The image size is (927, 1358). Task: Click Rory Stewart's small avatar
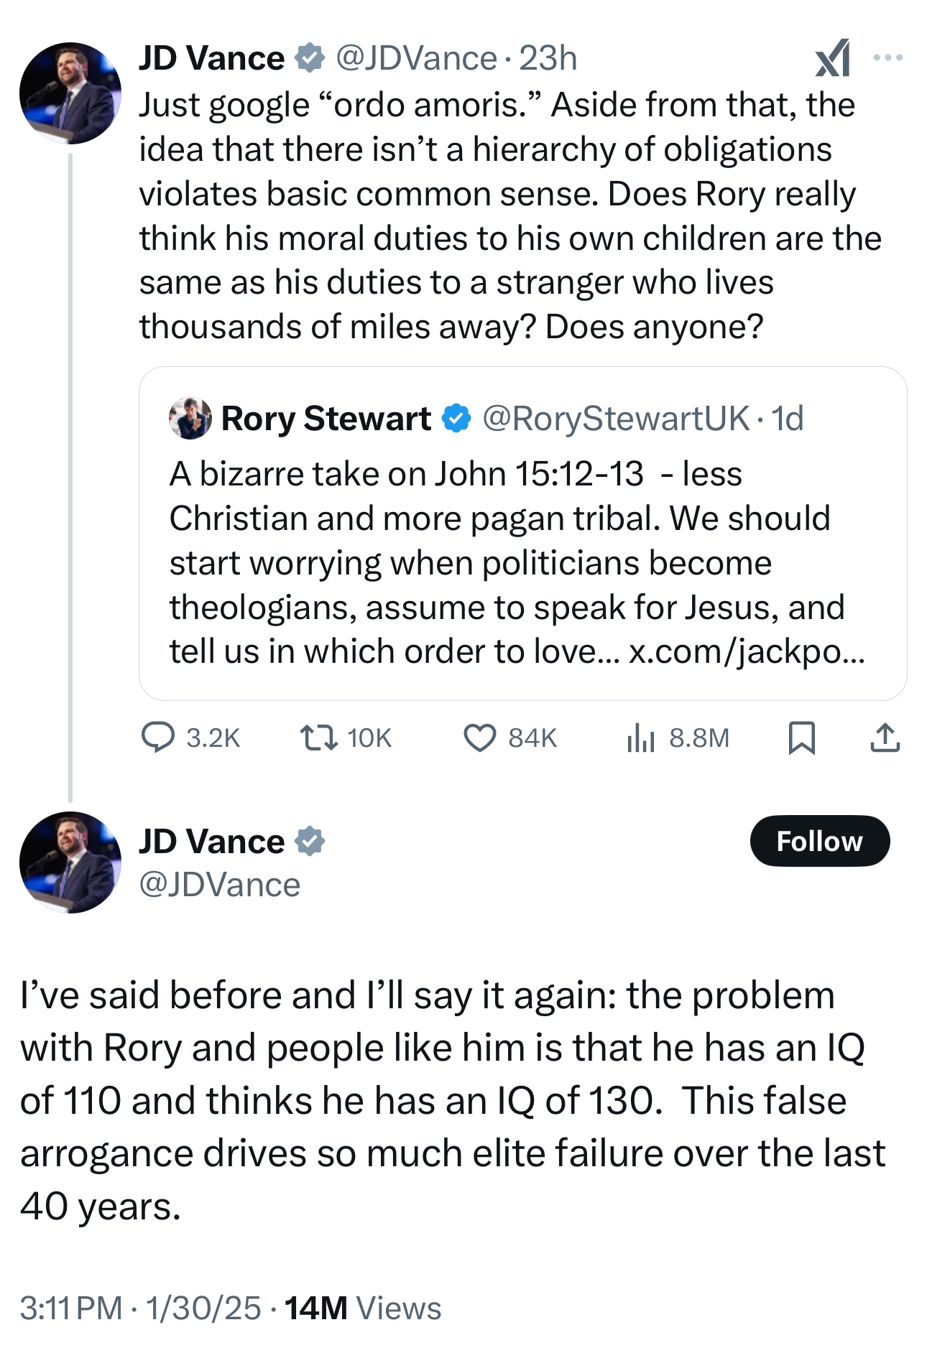pos(190,418)
